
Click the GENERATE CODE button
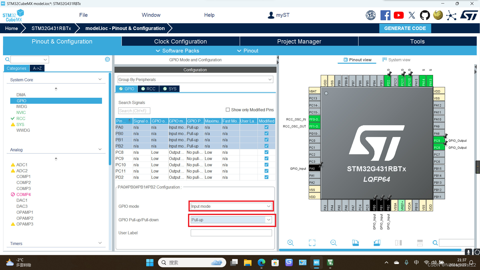pos(405,28)
